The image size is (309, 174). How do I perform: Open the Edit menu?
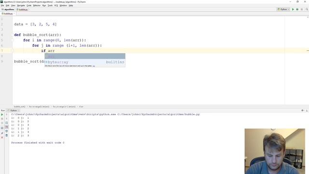coord(8,5)
